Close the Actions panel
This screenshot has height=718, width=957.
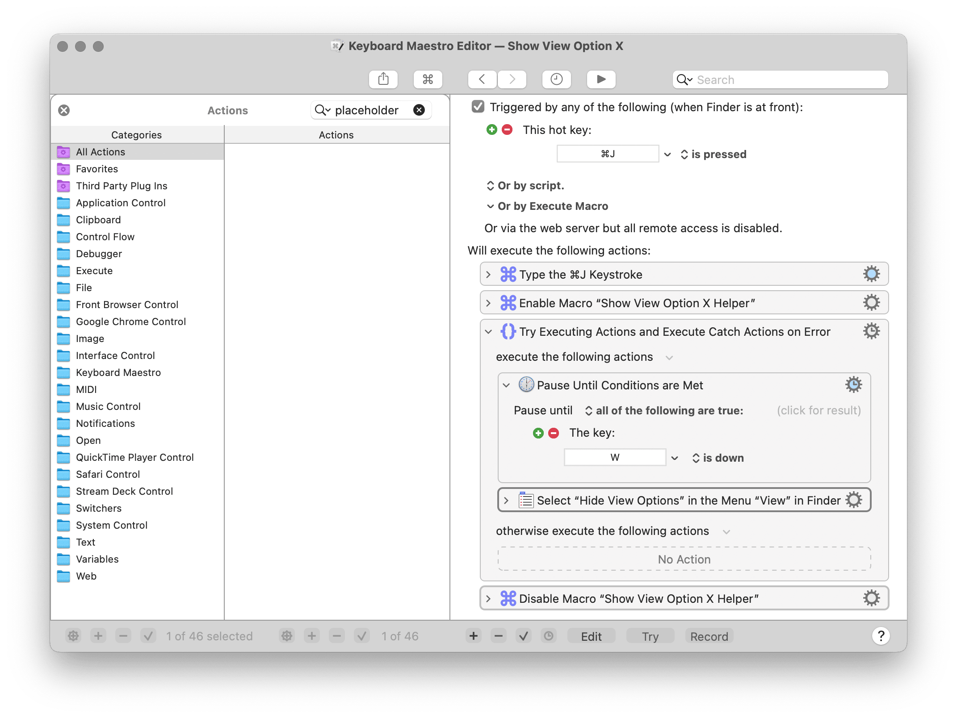(x=64, y=110)
